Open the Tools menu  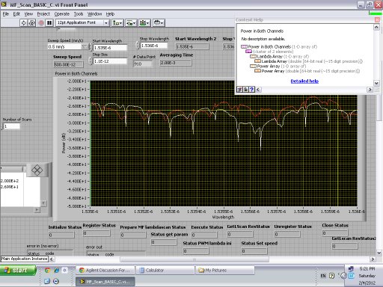tap(79, 14)
